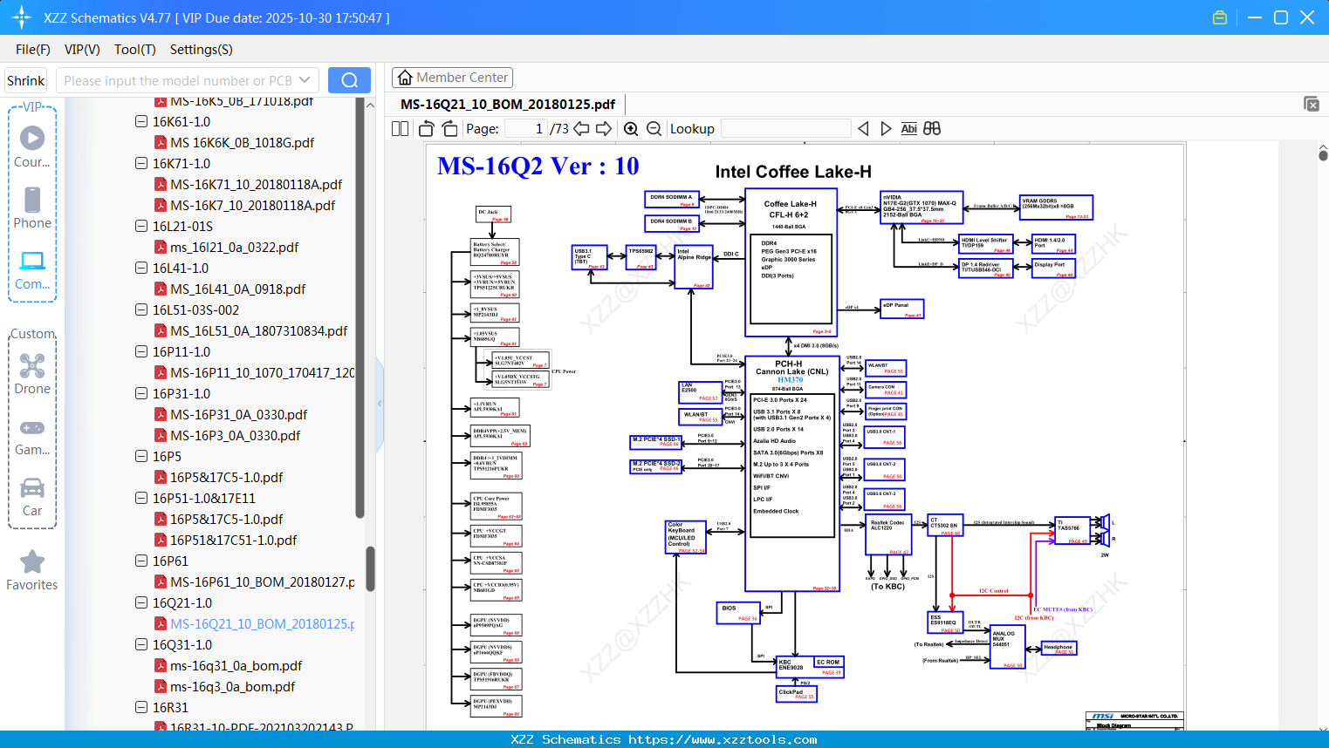Screen dimensions: 1329x748
Task: Open Favorites in the left sidebar
Action: pos(32,570)
